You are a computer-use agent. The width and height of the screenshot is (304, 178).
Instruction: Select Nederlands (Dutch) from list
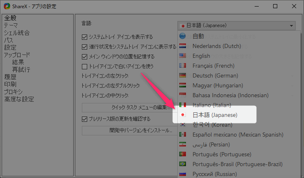[x=239, y=46]
